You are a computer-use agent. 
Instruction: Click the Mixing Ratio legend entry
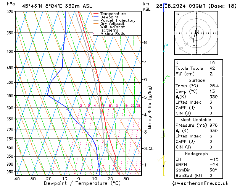(113, 34)
